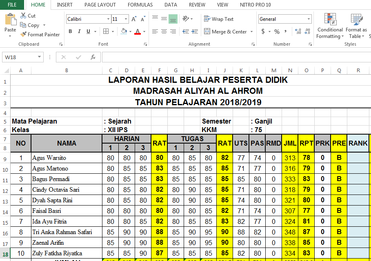Switch to PAGE LAYOUT tab
The width and height of the screenshot is (371, 261).
[100, 5]
